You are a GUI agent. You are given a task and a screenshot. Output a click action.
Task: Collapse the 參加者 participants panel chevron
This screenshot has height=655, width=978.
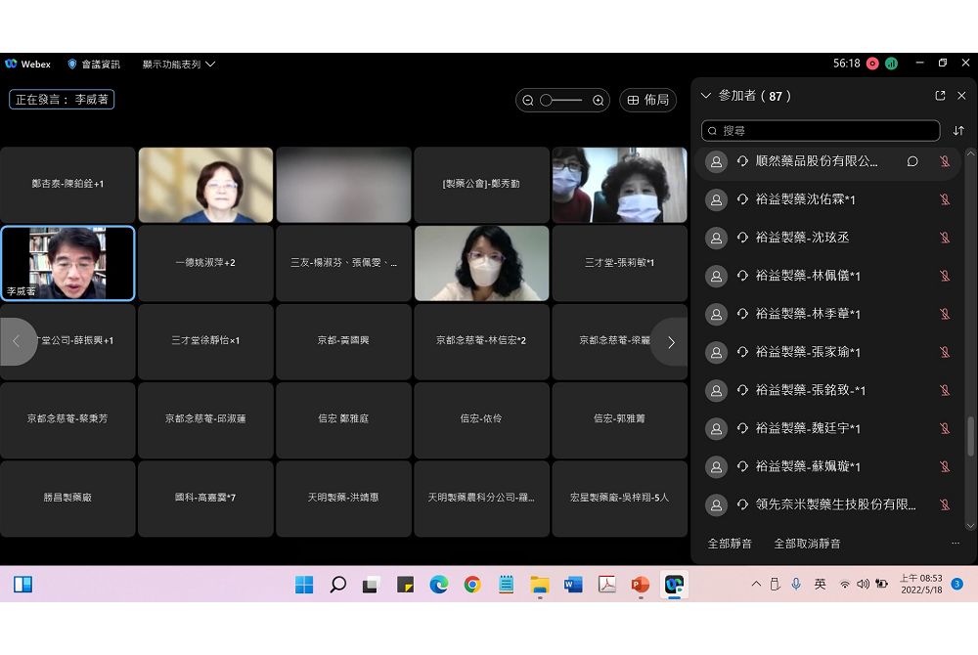coord(706,96)
